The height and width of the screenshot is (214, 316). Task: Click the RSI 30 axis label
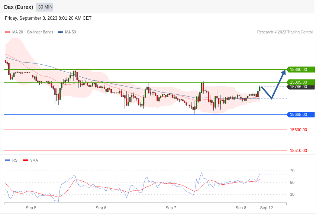(292, 194)
